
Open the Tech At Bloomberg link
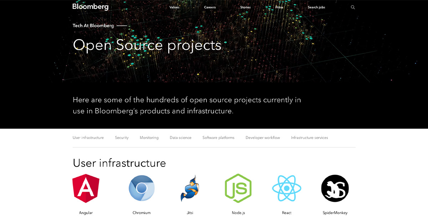coord(93,26)
